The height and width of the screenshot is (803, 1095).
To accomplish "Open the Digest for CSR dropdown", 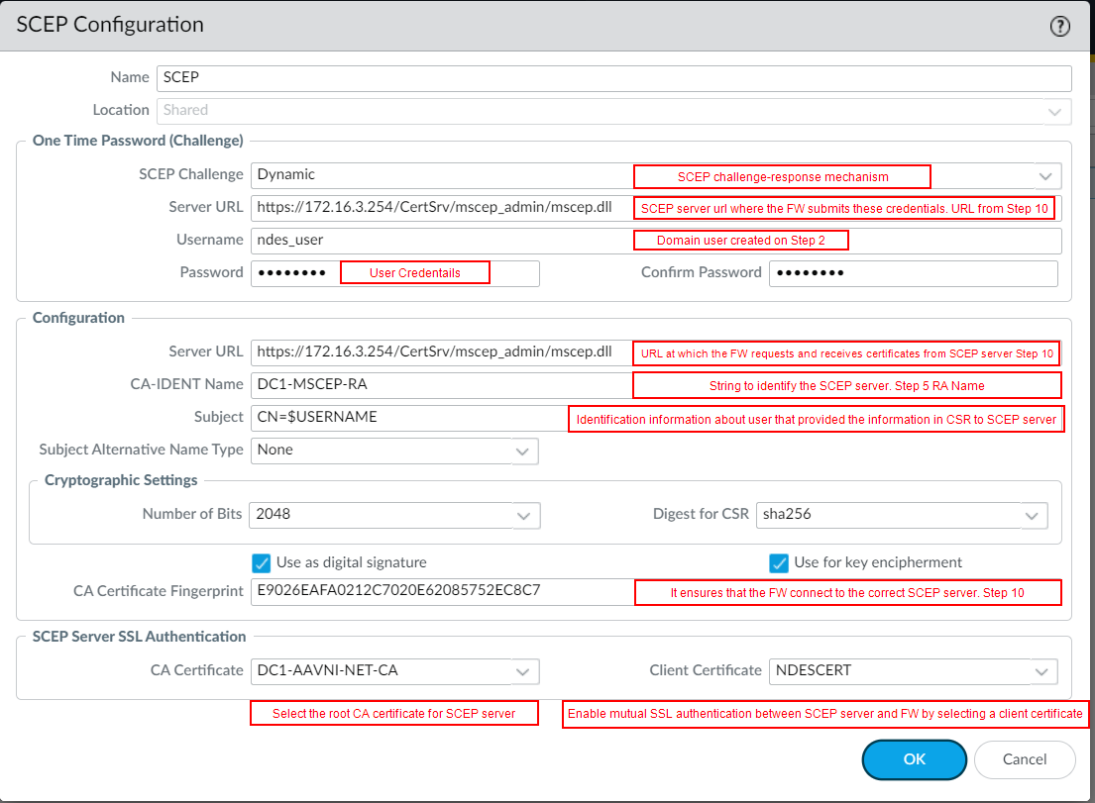I will click(x=1034, y=515).
